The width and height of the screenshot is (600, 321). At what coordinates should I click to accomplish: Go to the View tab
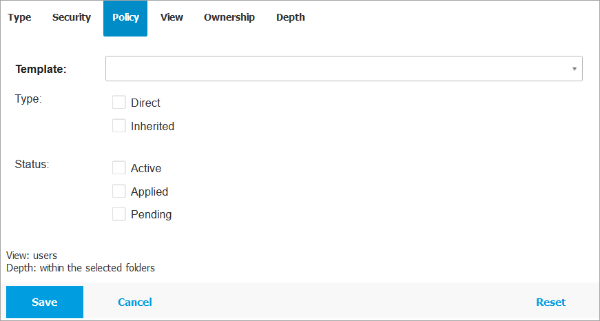(172, 18)
